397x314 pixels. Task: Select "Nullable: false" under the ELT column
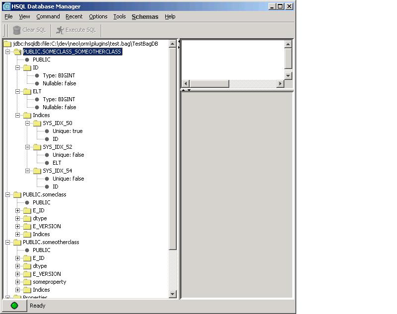(x=60, y=107)
